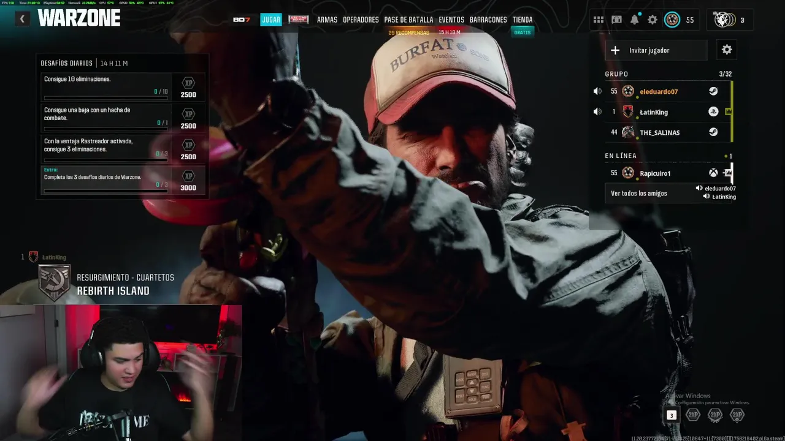Open party settings gear beside Invitar jugador
Image resolution: width=785 pixels, height=441 pixels.
pyautogui.click(x=727, y=50)
